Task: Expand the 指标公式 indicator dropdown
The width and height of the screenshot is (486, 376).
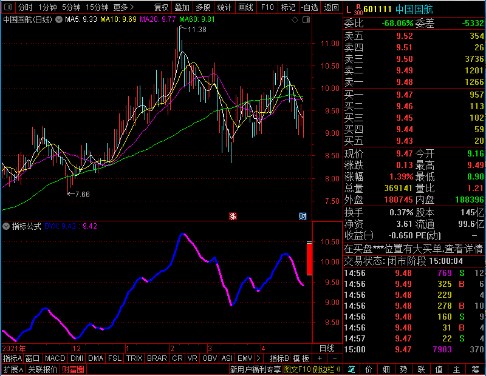Action: tap(6, 226)
